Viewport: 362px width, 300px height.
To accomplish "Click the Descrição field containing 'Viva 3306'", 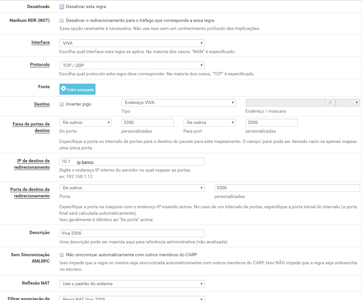I will (x=132, y=233).
